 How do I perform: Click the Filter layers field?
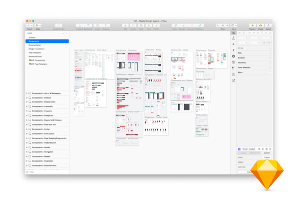(x=47, y=172)
